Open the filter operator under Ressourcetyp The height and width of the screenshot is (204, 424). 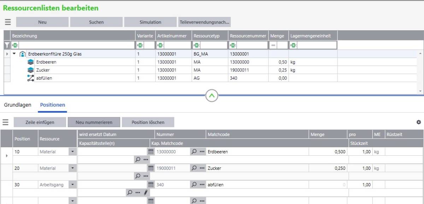[x=197, y=45]
